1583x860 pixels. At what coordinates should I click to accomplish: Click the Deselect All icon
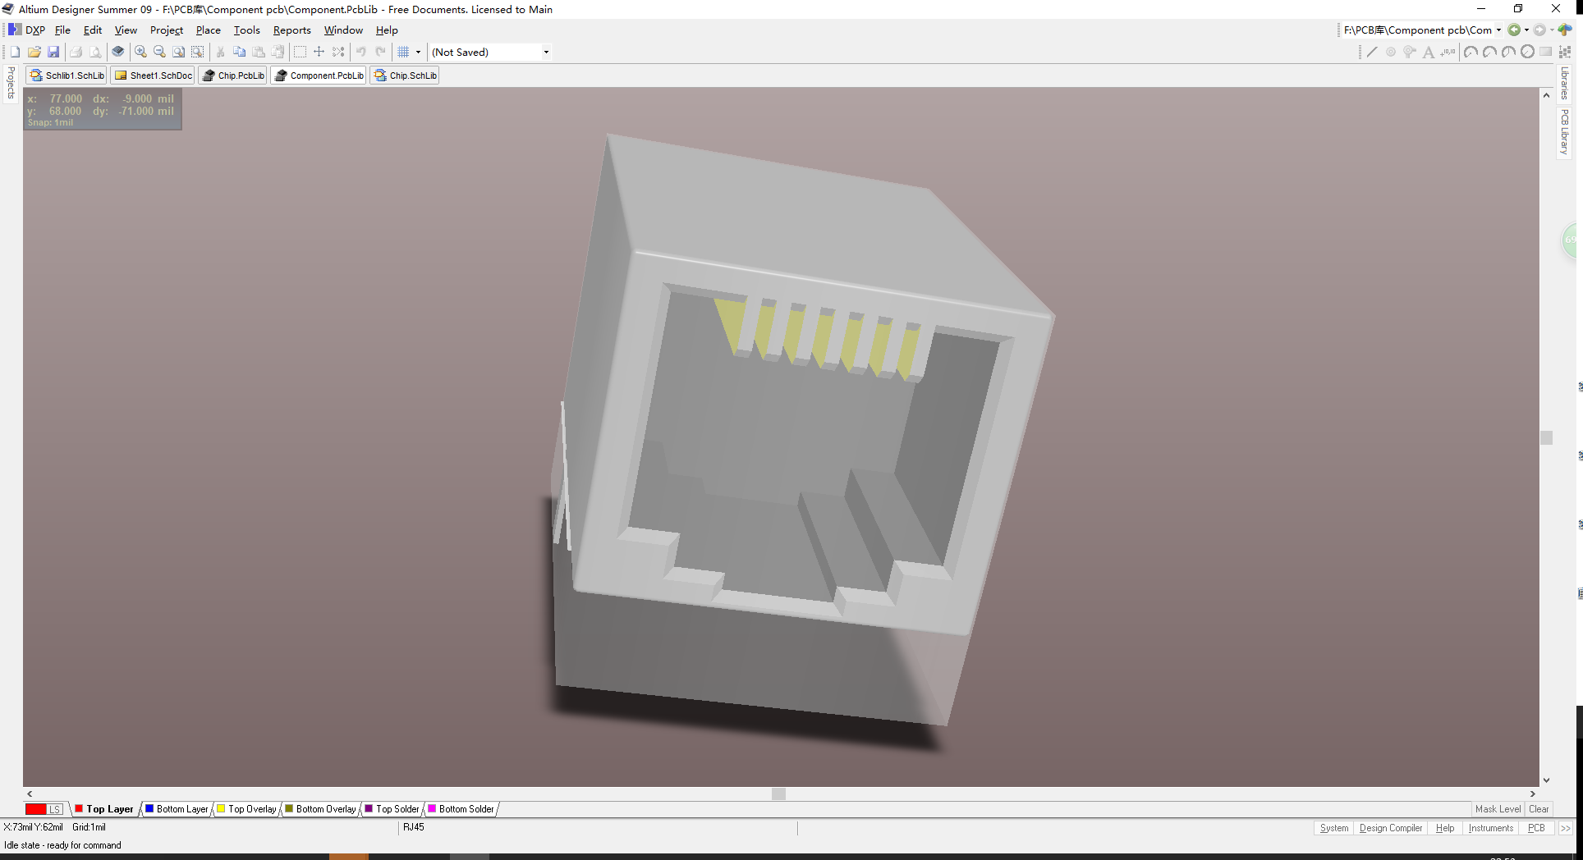point(338,52)
